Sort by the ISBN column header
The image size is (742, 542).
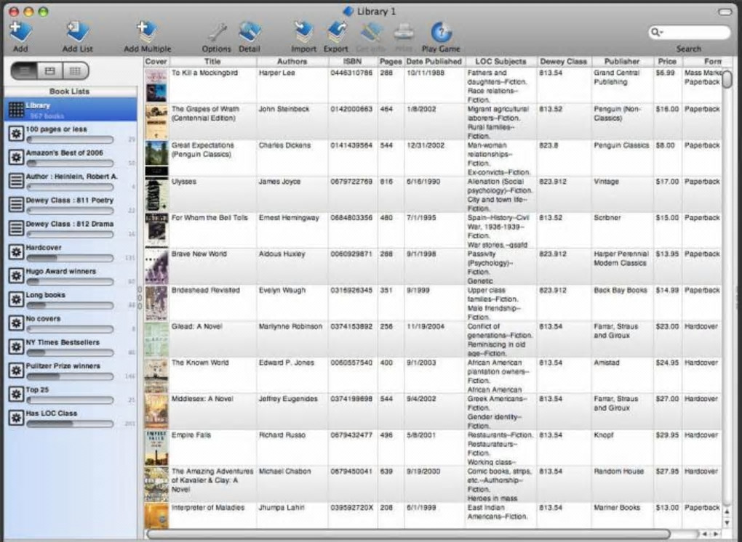click(353, 62)
